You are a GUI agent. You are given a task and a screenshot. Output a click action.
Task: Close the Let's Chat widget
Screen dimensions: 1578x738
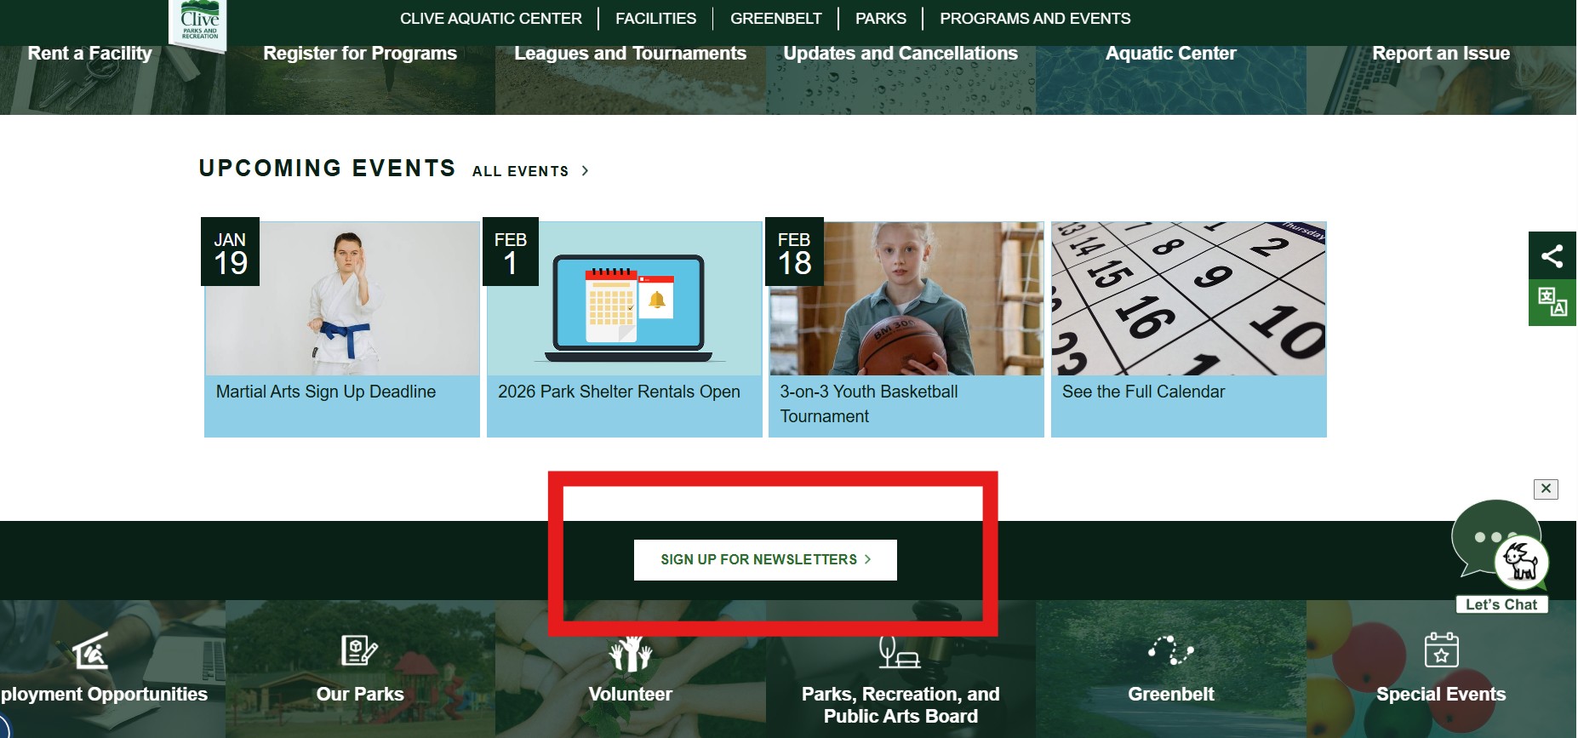point(1546,489)
